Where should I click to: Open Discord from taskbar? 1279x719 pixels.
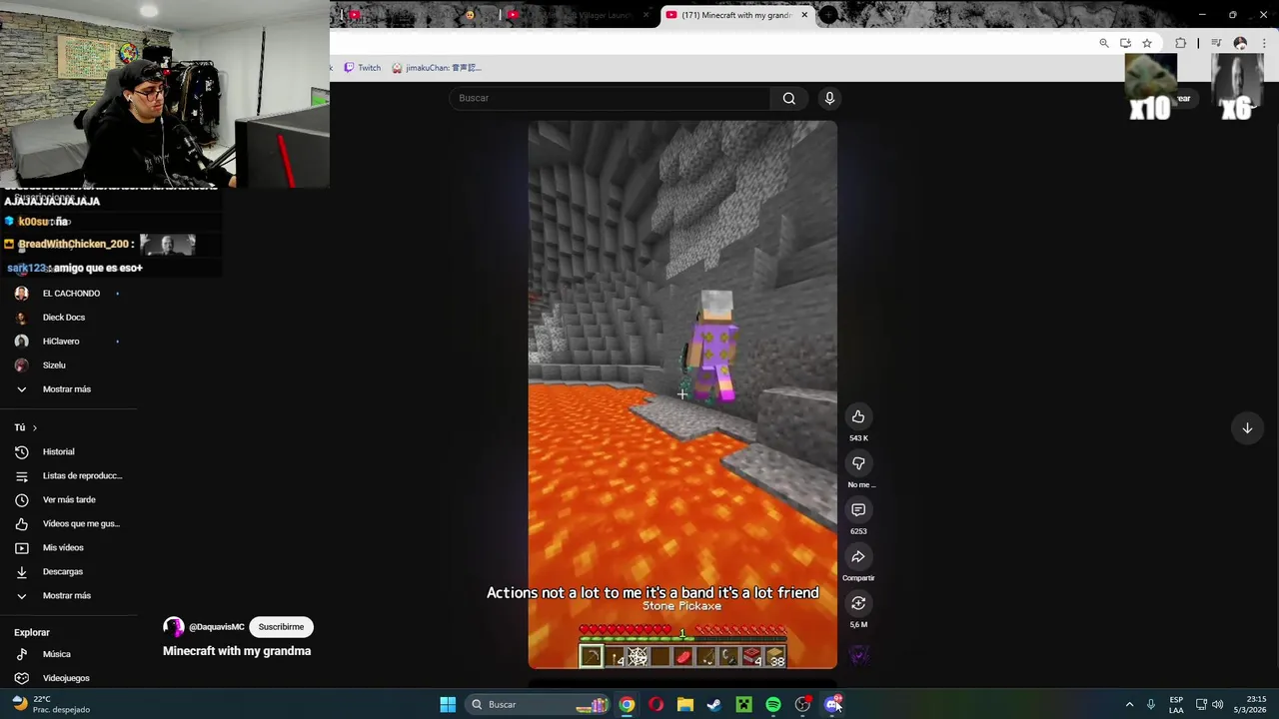(832, 704)
